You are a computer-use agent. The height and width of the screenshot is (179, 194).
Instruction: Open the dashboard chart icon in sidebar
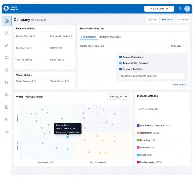(x=6, y=21)
